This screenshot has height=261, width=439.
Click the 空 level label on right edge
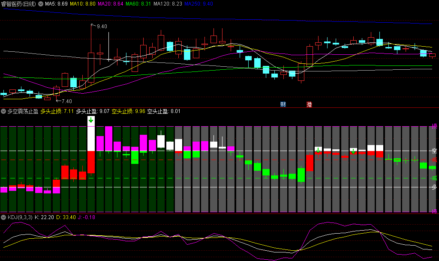pyautogui.click(x=434, y=151)
